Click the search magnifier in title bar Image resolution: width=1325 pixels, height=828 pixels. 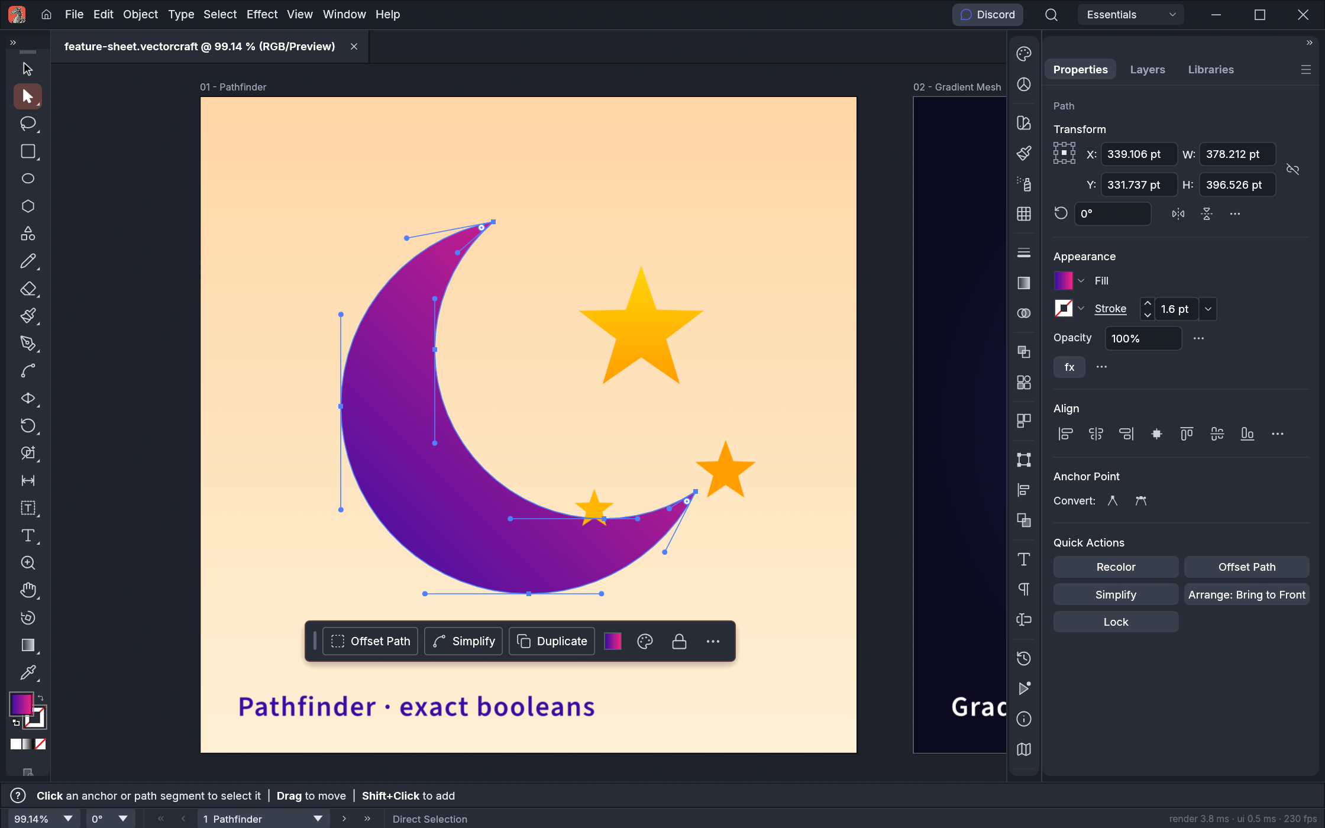coord(1051,15)
